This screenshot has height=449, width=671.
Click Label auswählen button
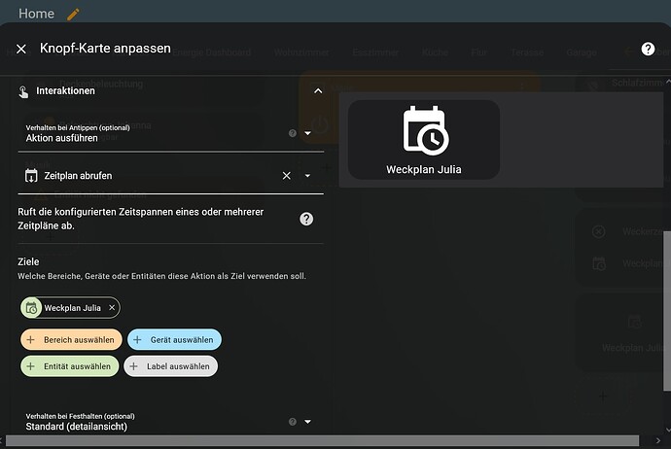[171, 366]
